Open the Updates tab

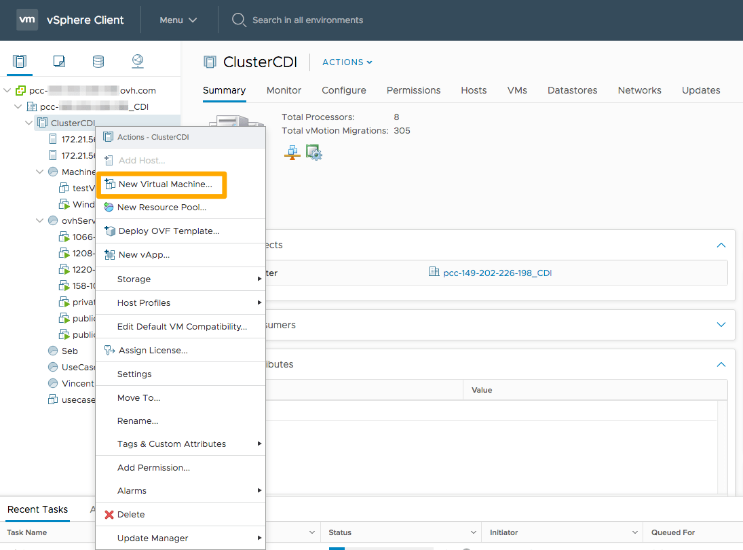click(701, 90)
